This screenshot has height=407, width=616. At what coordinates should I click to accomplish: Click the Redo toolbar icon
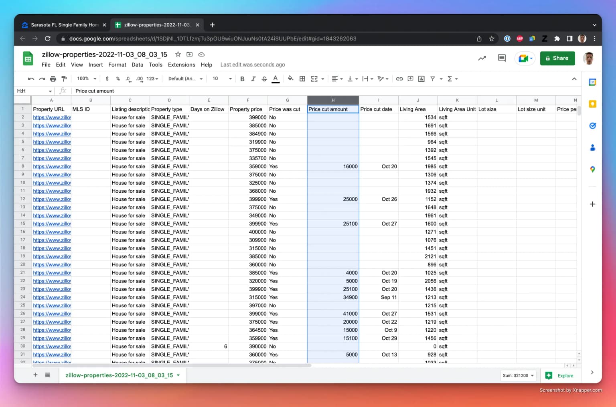(x=42, y=79)
